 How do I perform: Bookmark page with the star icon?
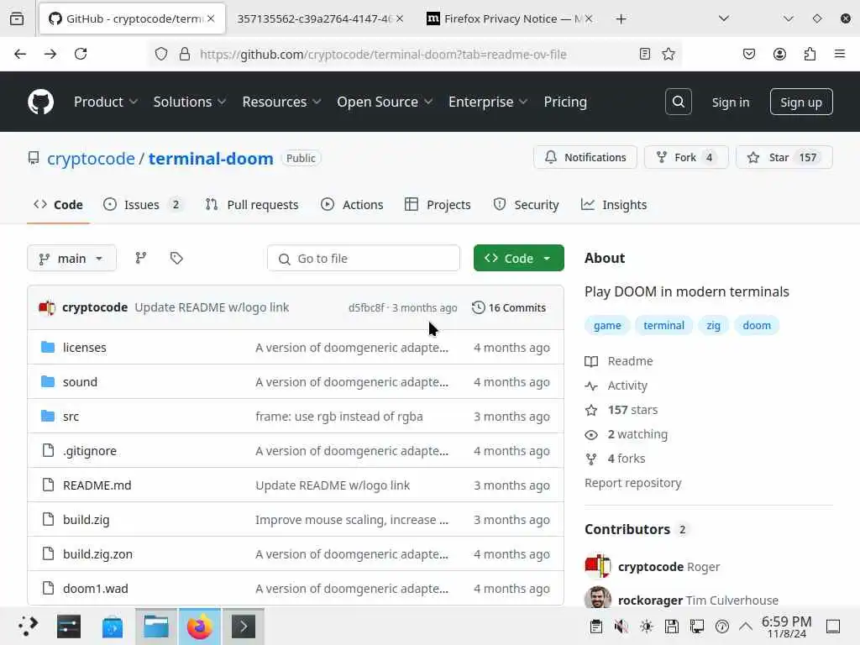pos(668,54)
